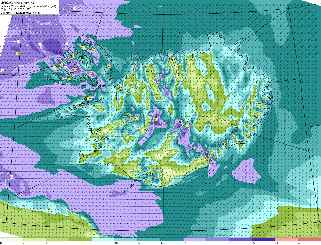This screenshot has width=321, height=245.
Task: Click the legend scale value "2"
Action: coord(23,243)
